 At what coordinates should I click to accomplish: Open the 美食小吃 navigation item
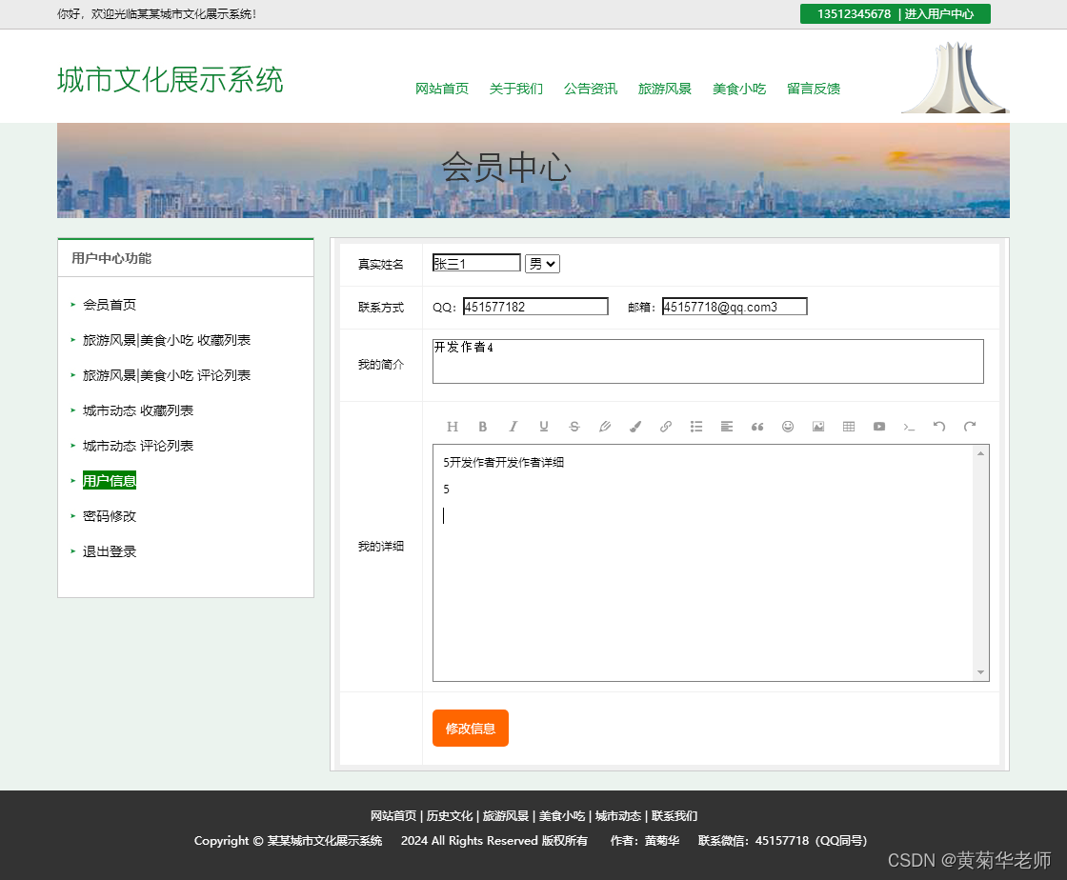click(739, 89)
